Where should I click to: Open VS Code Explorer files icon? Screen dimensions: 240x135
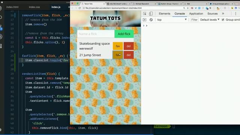[1, 9]
